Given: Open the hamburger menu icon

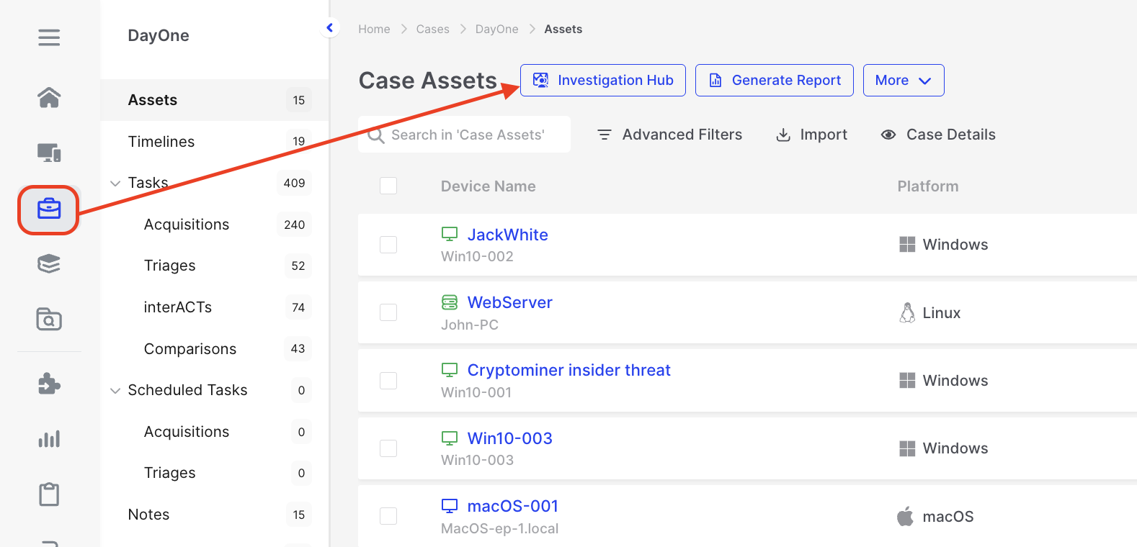Looking at the screenshot, I should click(49, 37).
